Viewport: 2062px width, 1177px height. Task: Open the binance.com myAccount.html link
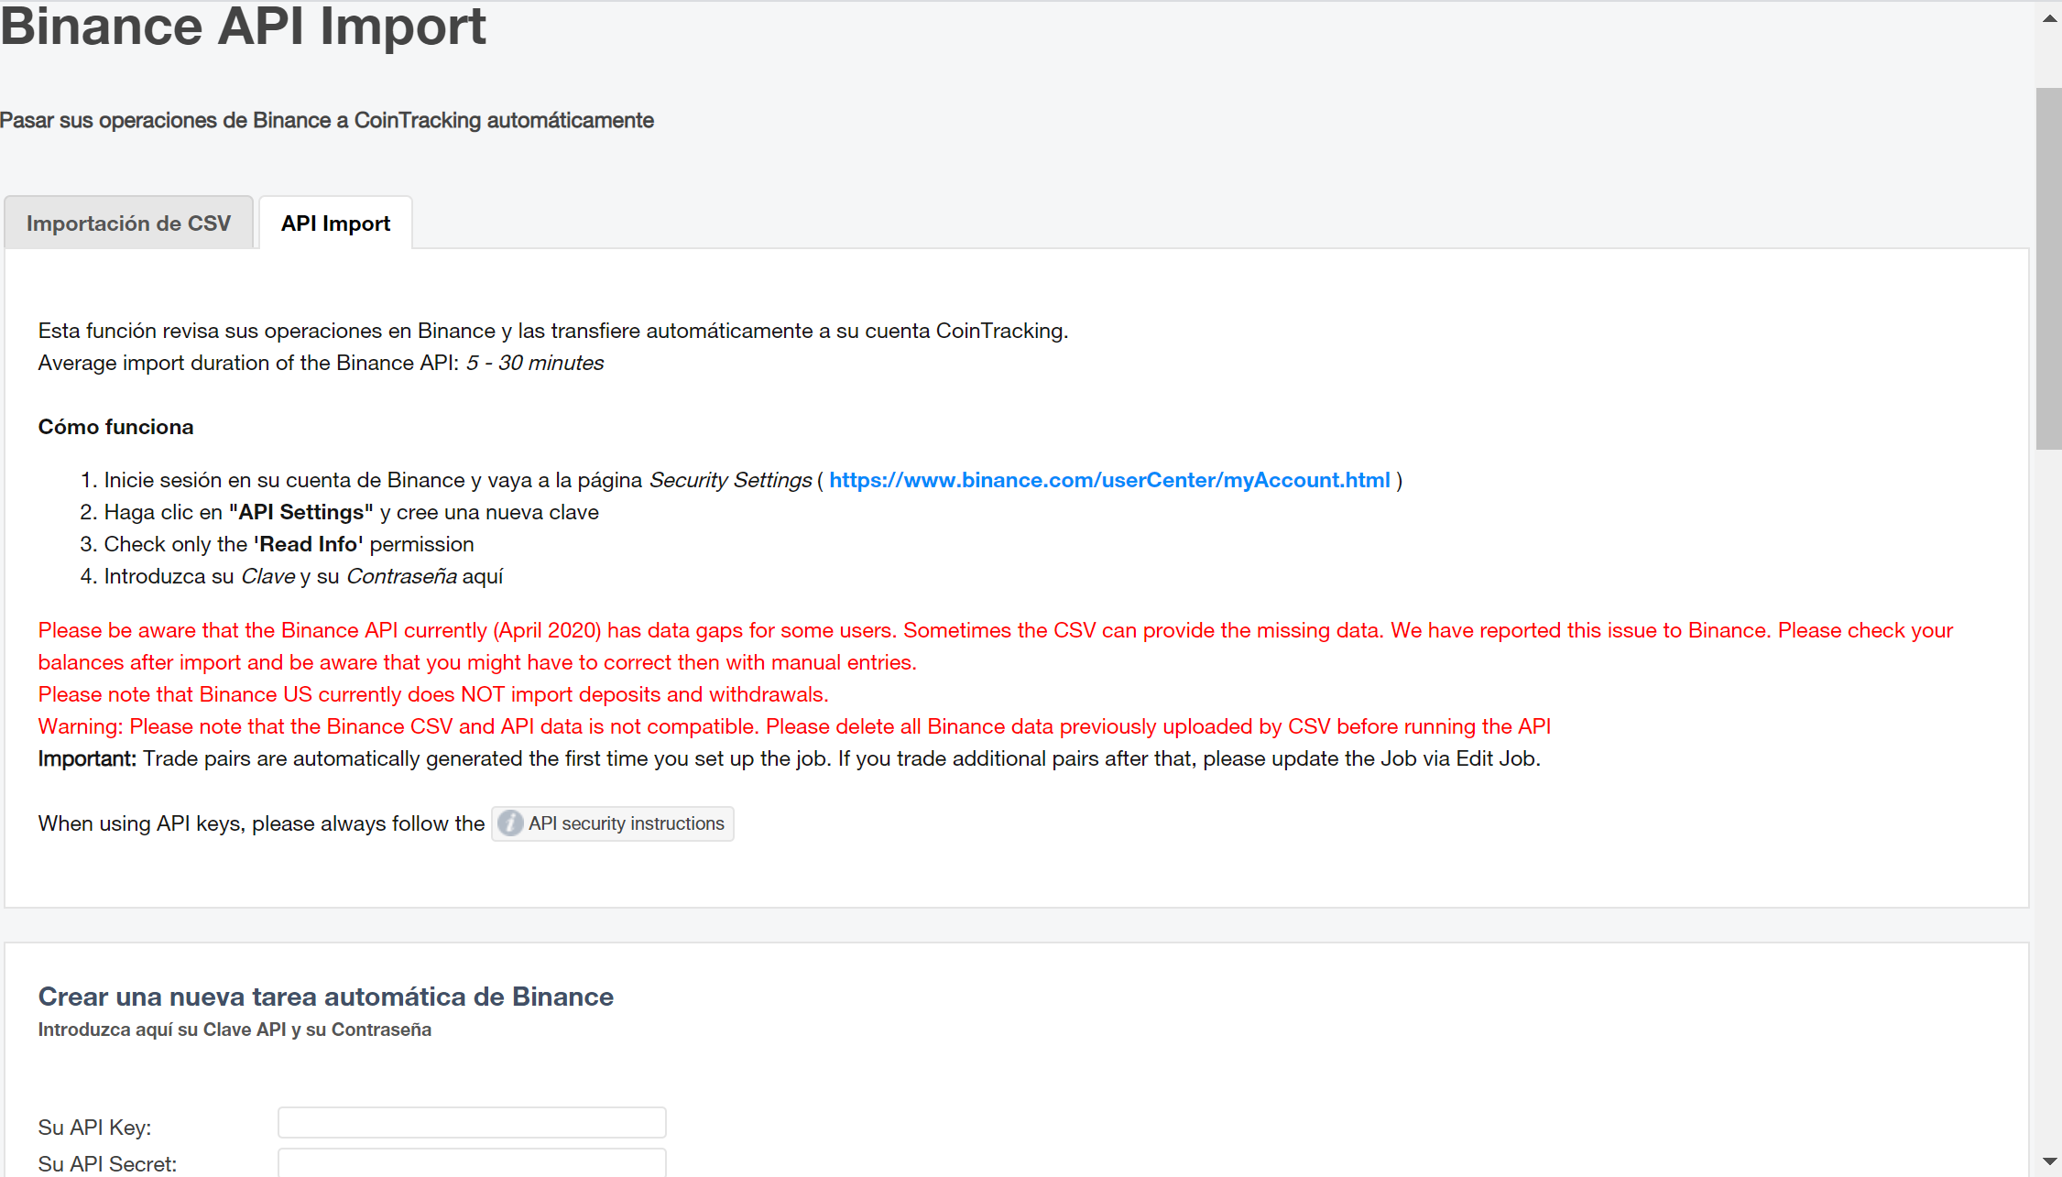click(1109, 480)
